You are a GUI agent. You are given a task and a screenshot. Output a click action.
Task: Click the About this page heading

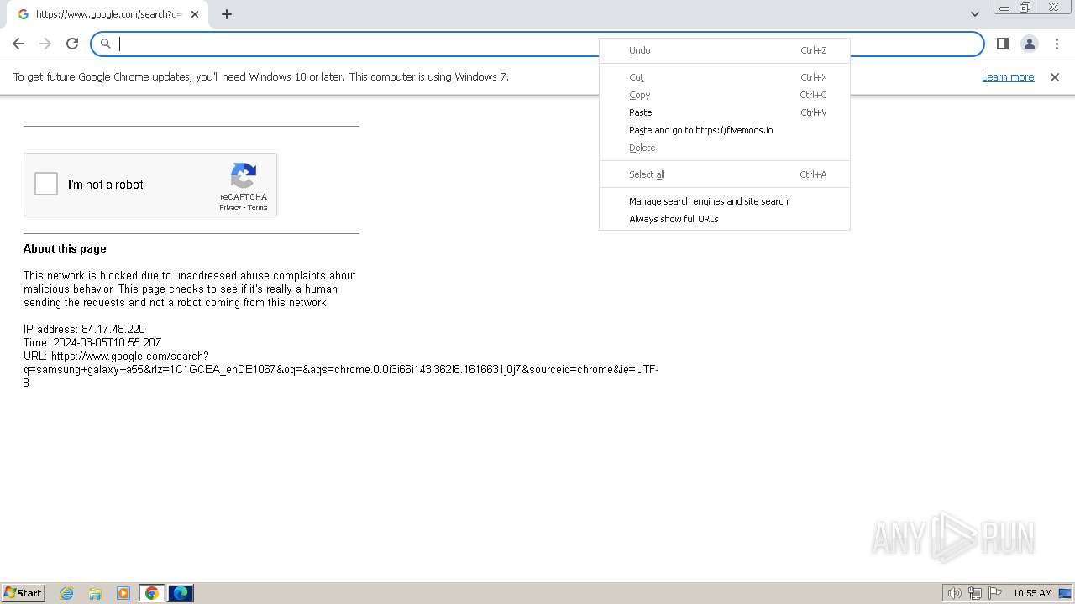[65, 248]
